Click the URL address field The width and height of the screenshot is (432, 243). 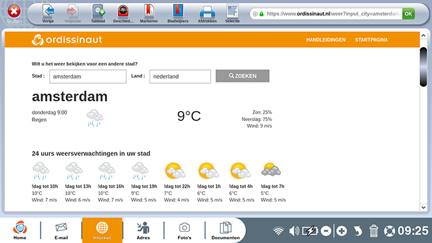pyautogui.click(x=333, y=14)
